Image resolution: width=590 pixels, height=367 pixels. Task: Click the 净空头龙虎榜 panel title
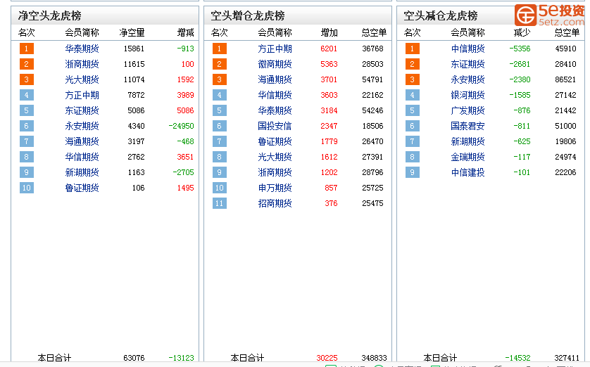(49, 15)
